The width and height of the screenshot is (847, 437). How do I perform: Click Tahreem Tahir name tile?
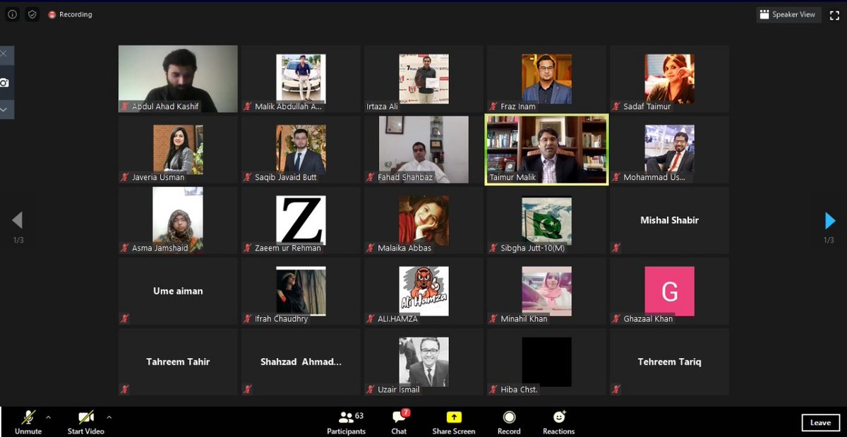click(178, 361)
